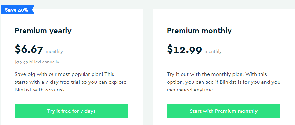
Task: Click the $79.99 amount in billing note
Action: [x=22, y=62]
